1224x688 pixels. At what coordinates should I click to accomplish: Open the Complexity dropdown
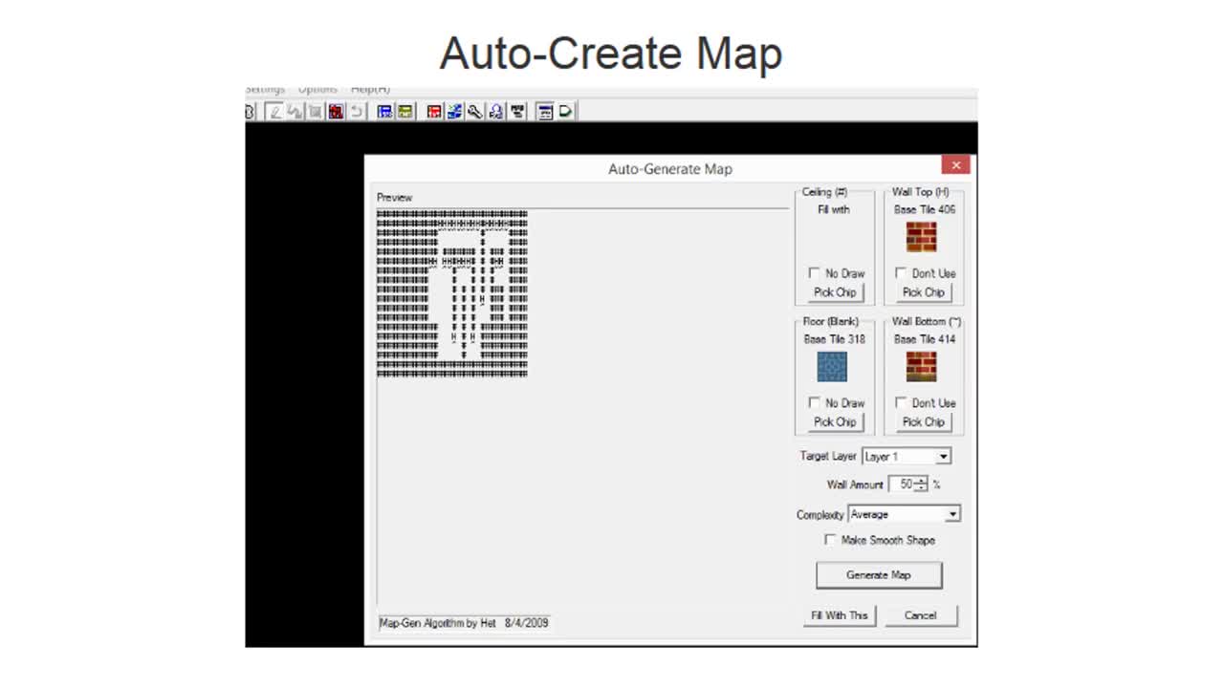905,514
